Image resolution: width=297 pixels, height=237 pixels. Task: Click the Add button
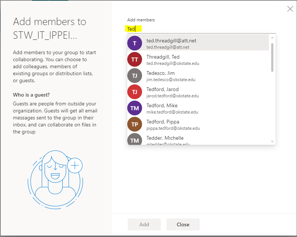click(x=144, y=224)
